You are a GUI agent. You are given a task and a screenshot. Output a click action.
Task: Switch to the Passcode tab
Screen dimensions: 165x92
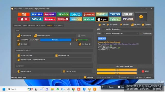[x=31, y=26]
